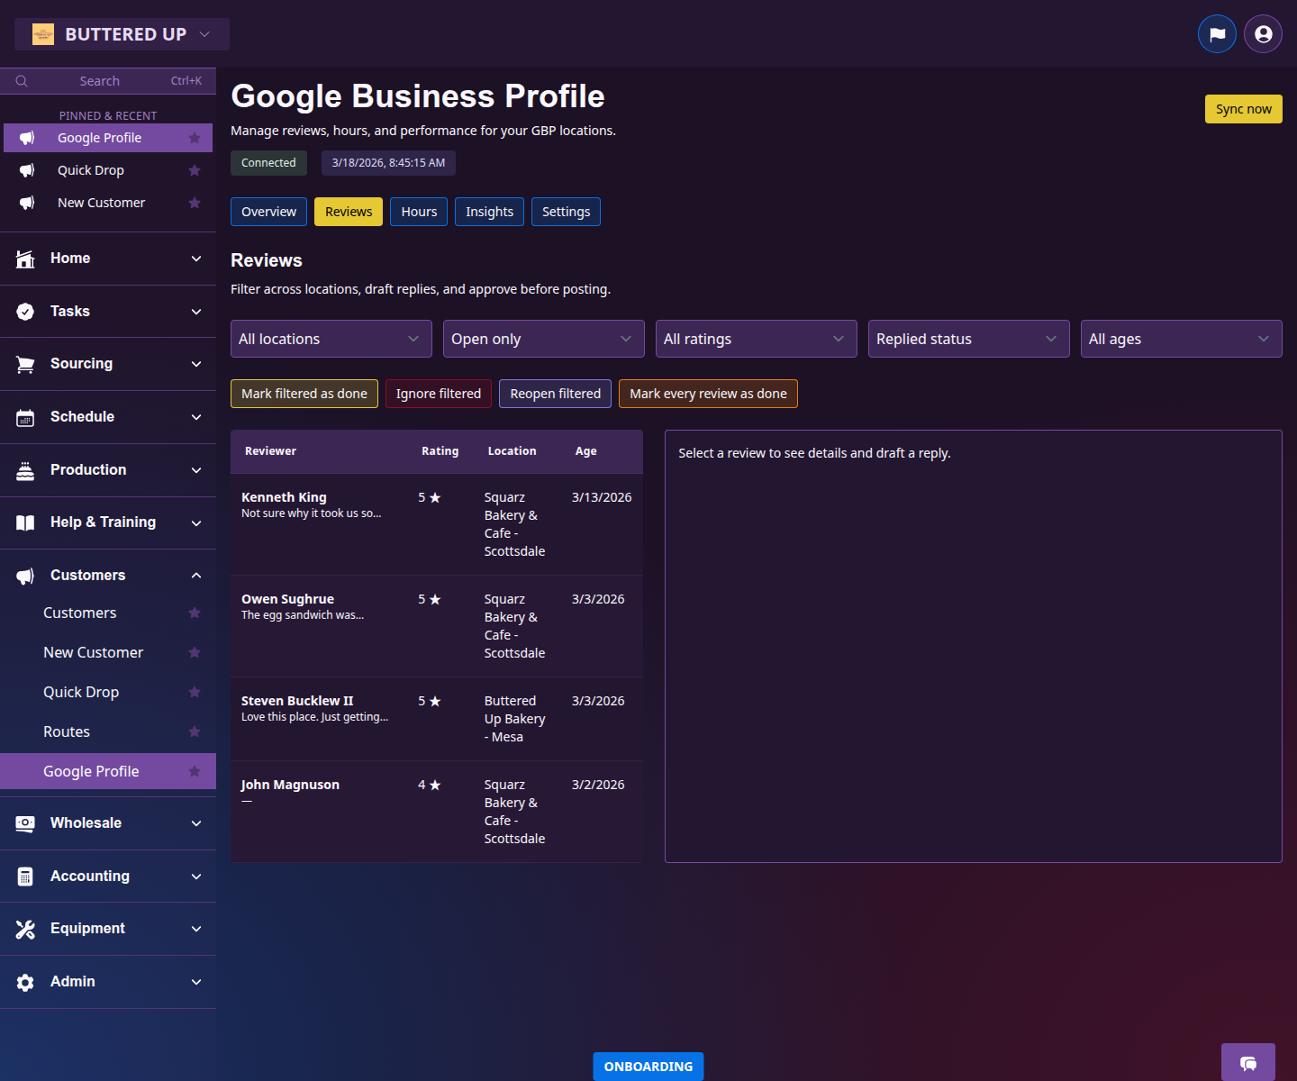This screenshot has width=1297, height=1081.
Task: Open the Insights tab
Action: (489, 212)
